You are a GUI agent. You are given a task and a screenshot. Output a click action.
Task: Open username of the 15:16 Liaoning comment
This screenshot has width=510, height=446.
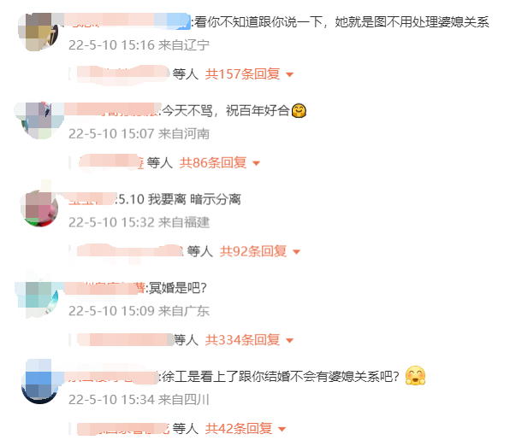point(127,21)
